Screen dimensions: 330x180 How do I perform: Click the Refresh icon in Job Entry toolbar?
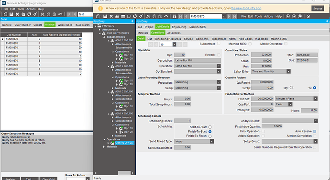[x=135, y=16]
